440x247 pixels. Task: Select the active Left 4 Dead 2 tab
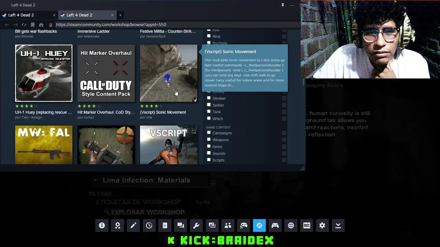click(87, 15)
